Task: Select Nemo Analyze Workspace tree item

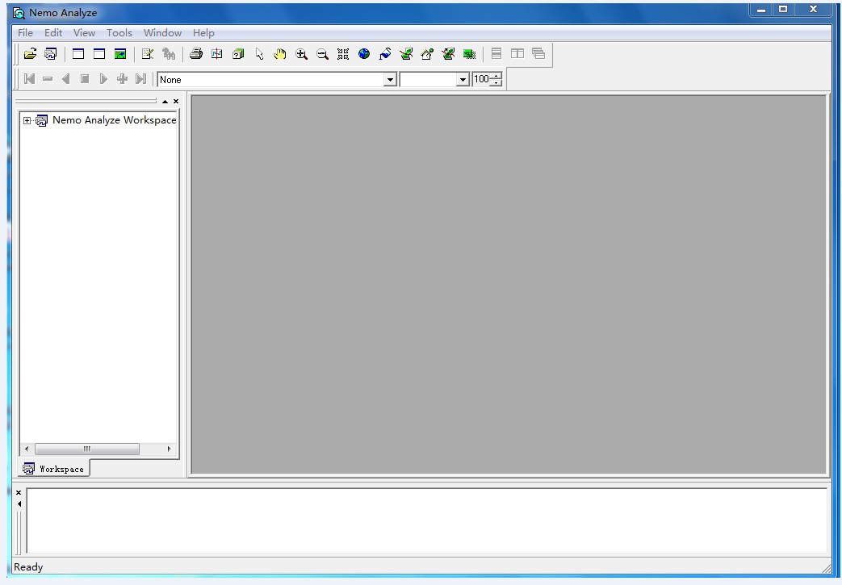Action: [115, 120]
